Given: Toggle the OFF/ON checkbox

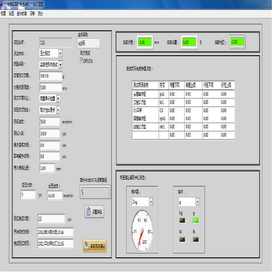Looking at the screenshot, I should (x=81, y=60).
